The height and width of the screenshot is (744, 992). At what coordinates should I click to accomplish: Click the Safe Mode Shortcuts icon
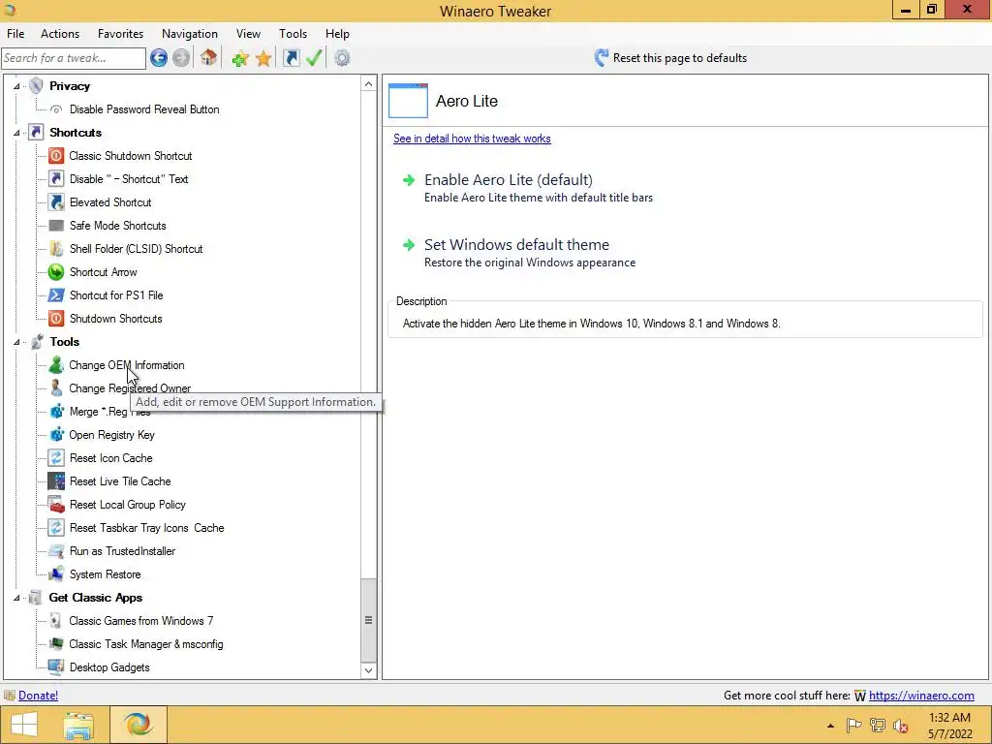56,226
